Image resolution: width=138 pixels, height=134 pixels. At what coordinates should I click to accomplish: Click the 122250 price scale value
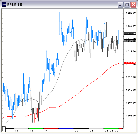[131, 26]
